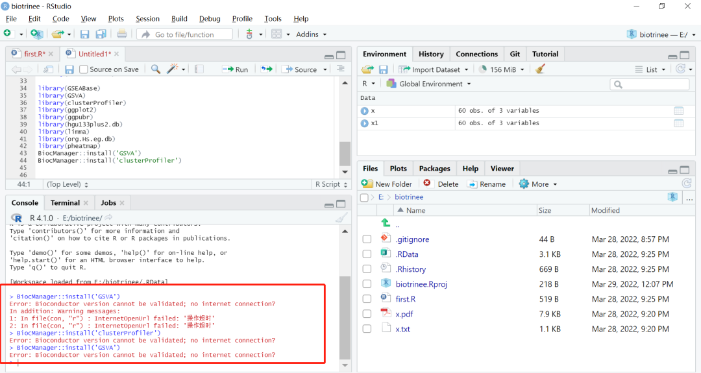
Task: Click the workspace panes layout icon
Action: click(x=277, y=34)
